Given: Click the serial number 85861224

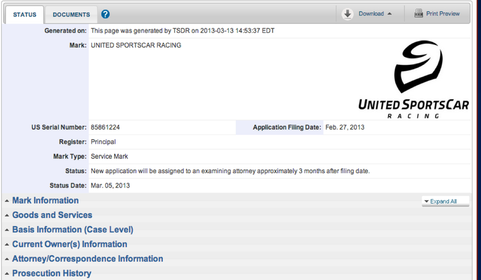Looking at the screenshot, I should [x=105, y=127].
